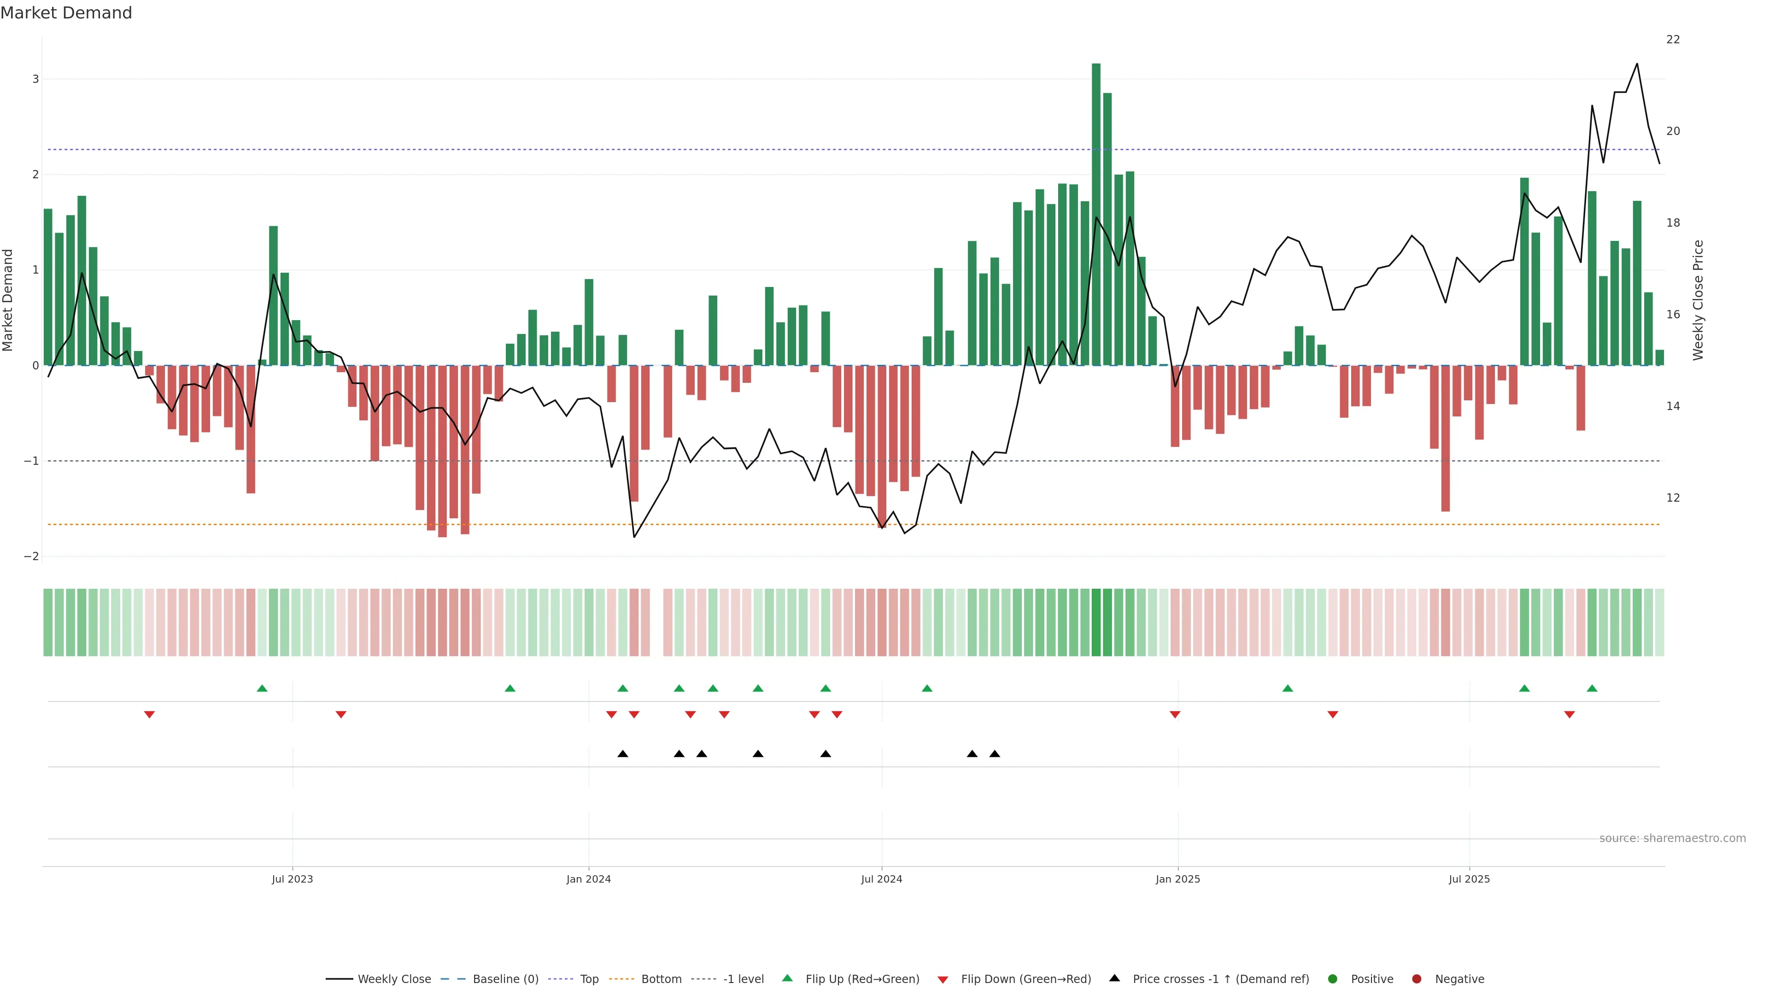1769x995 pixels.
Task: Click the darkest green heatmap strip cell
Action: [1096, 622]
